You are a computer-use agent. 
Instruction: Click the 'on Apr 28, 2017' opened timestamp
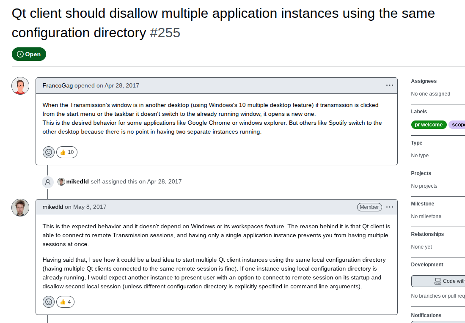(x=118, y=86)
